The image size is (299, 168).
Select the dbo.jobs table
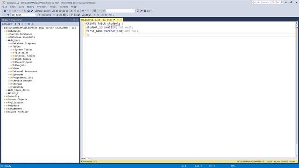click(x=20, y=65)
